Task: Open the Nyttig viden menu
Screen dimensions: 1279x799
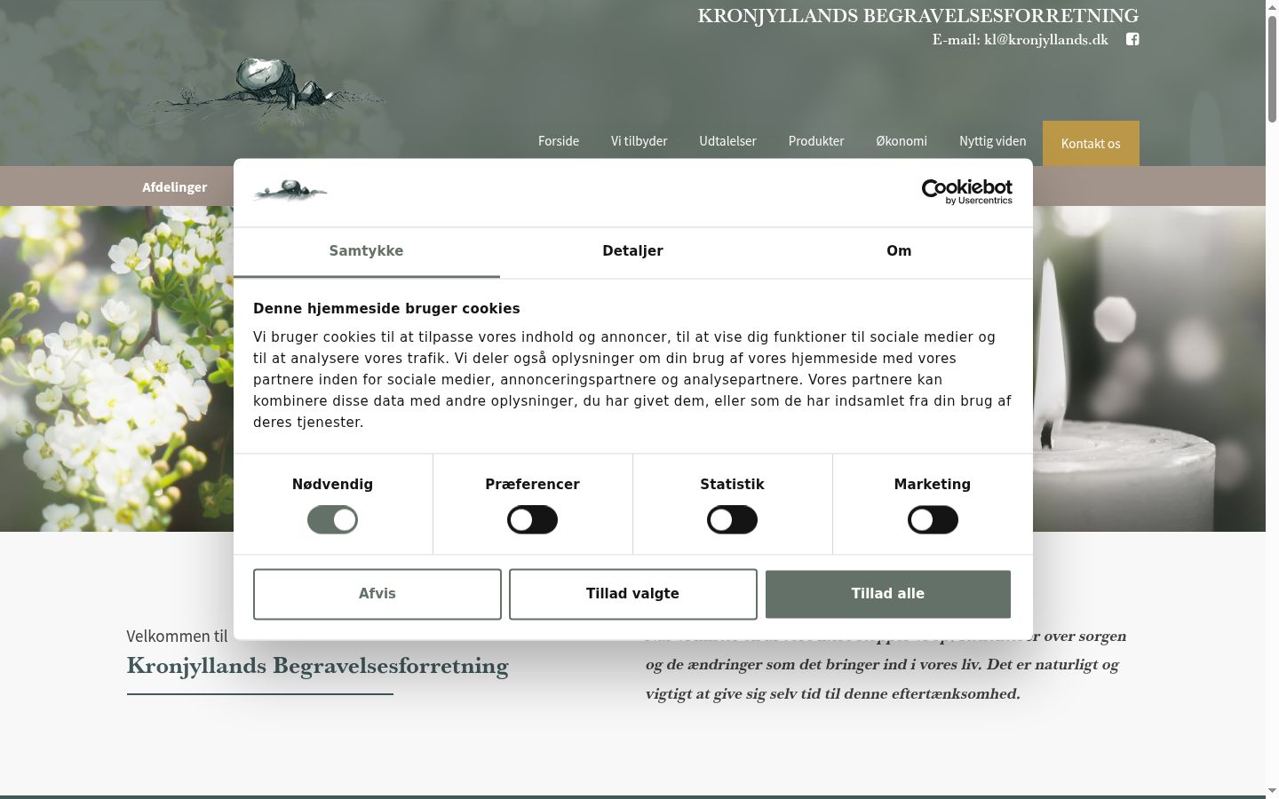Action: pos(992,141)
